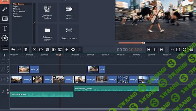Collapse the file categories panel chevron
The width and height of the screenshot is (196, 111).
click(x=34, y=23)
